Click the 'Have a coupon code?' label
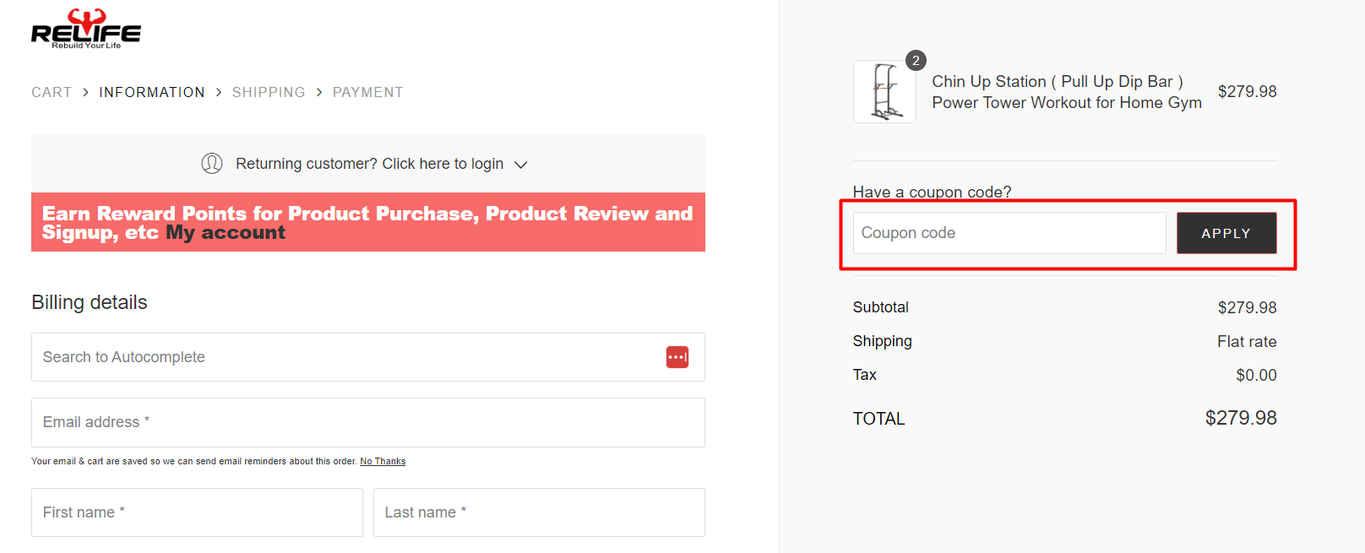This screenshot has width=1365, height=553. point(932,192)
